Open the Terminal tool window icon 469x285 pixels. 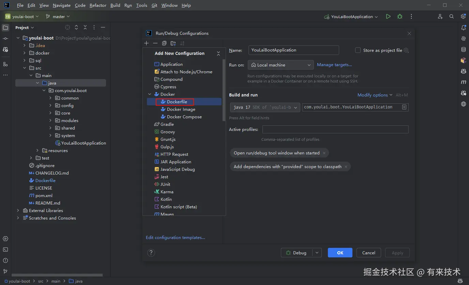(x=5, y=250)
